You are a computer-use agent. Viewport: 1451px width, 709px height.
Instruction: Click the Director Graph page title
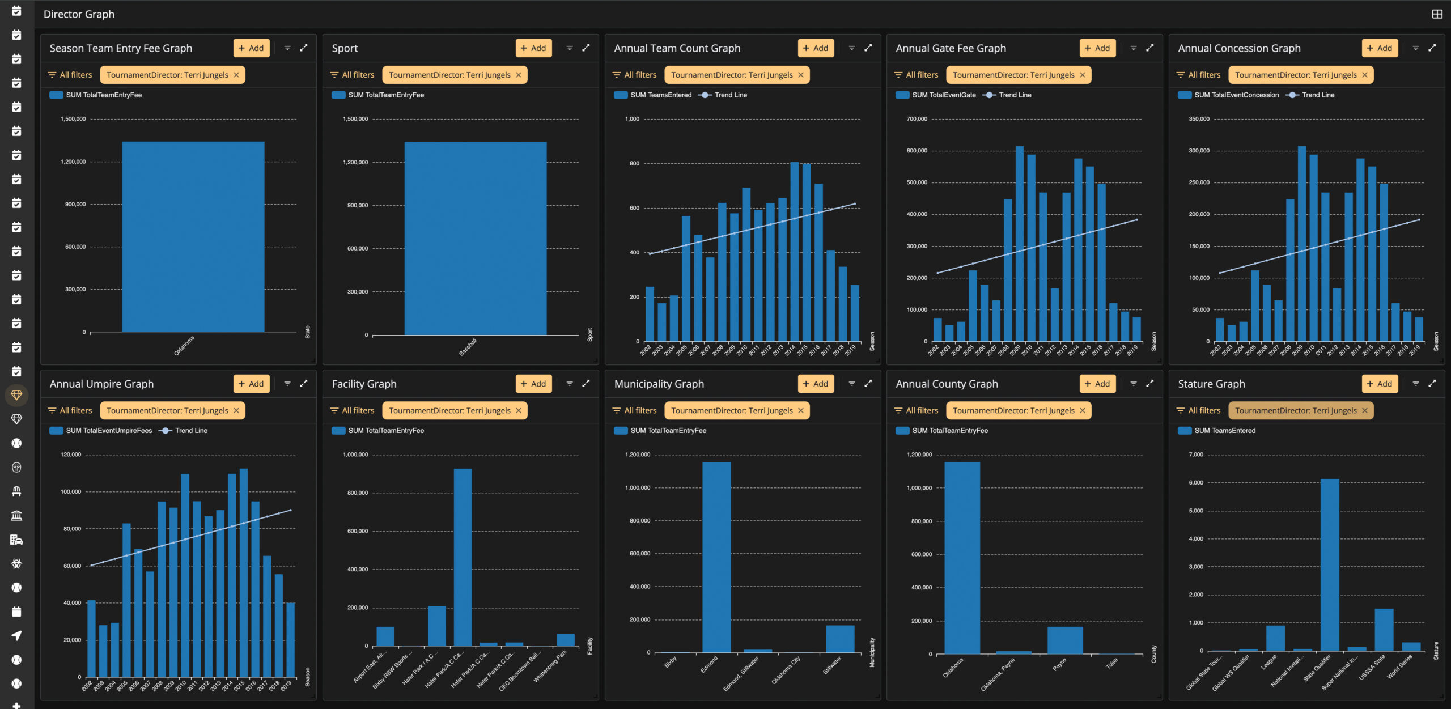point(79,14)
